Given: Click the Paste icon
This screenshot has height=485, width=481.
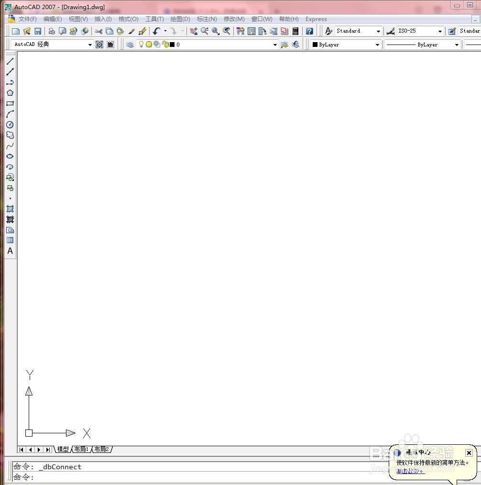Looking at the screenshot, I should pos(120,31).
